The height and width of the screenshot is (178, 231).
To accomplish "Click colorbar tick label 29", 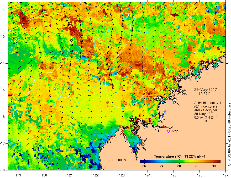I will point(196,166).
